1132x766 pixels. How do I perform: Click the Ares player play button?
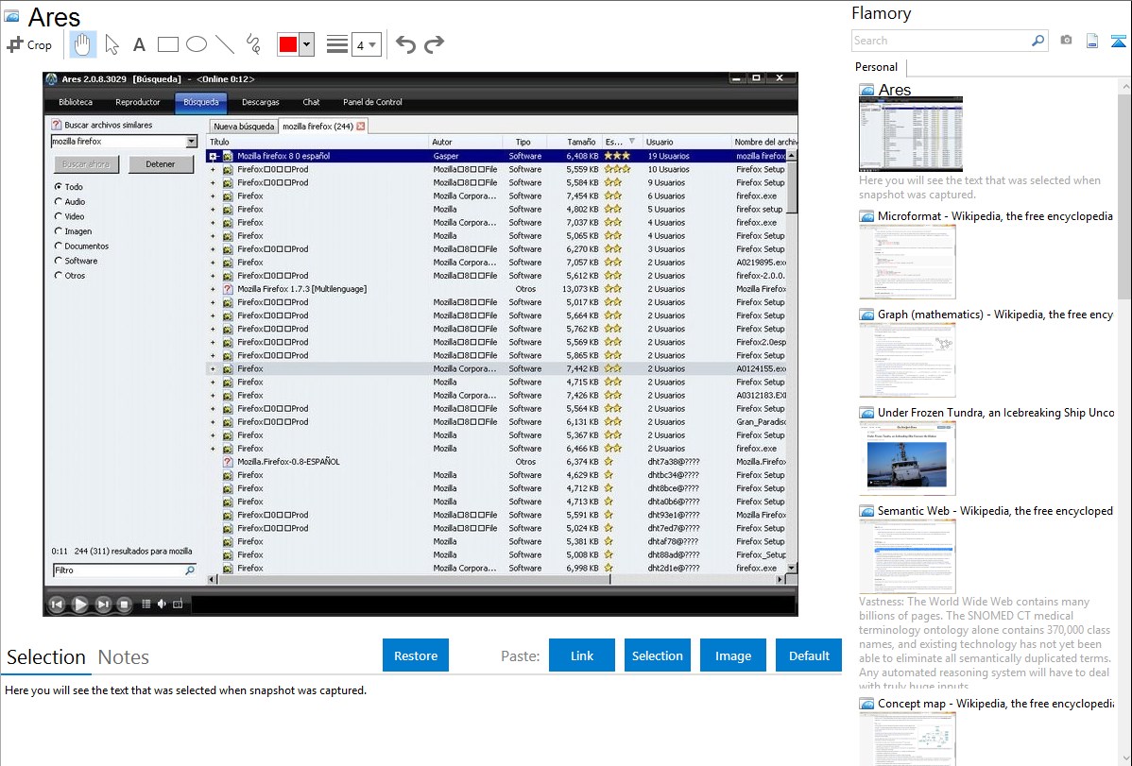pos(80,604)
